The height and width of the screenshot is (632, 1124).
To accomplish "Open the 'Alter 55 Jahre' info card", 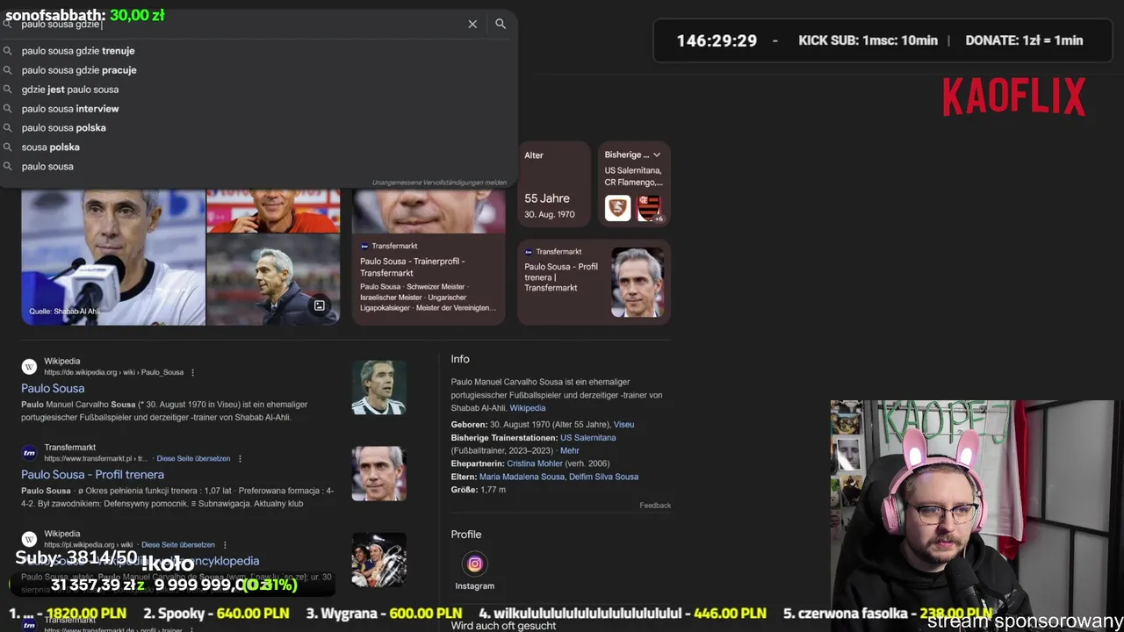I will tap(553, 185).
